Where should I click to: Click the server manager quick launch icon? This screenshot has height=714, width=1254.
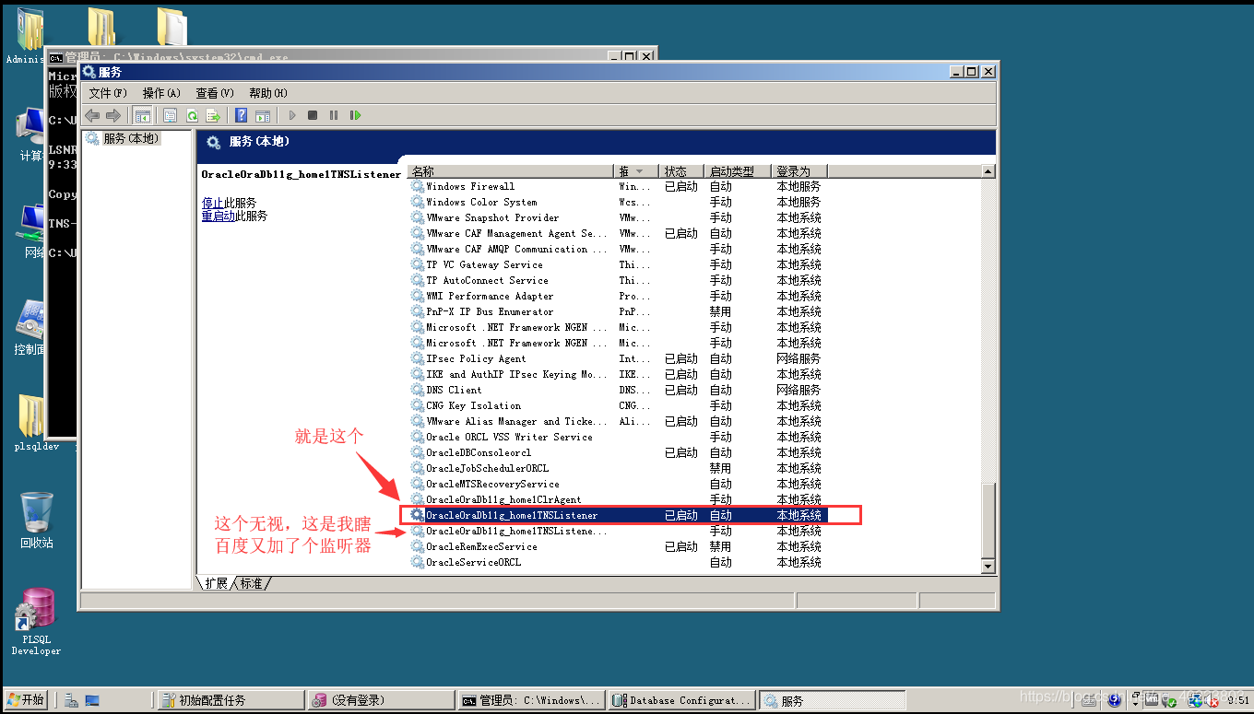71,700
